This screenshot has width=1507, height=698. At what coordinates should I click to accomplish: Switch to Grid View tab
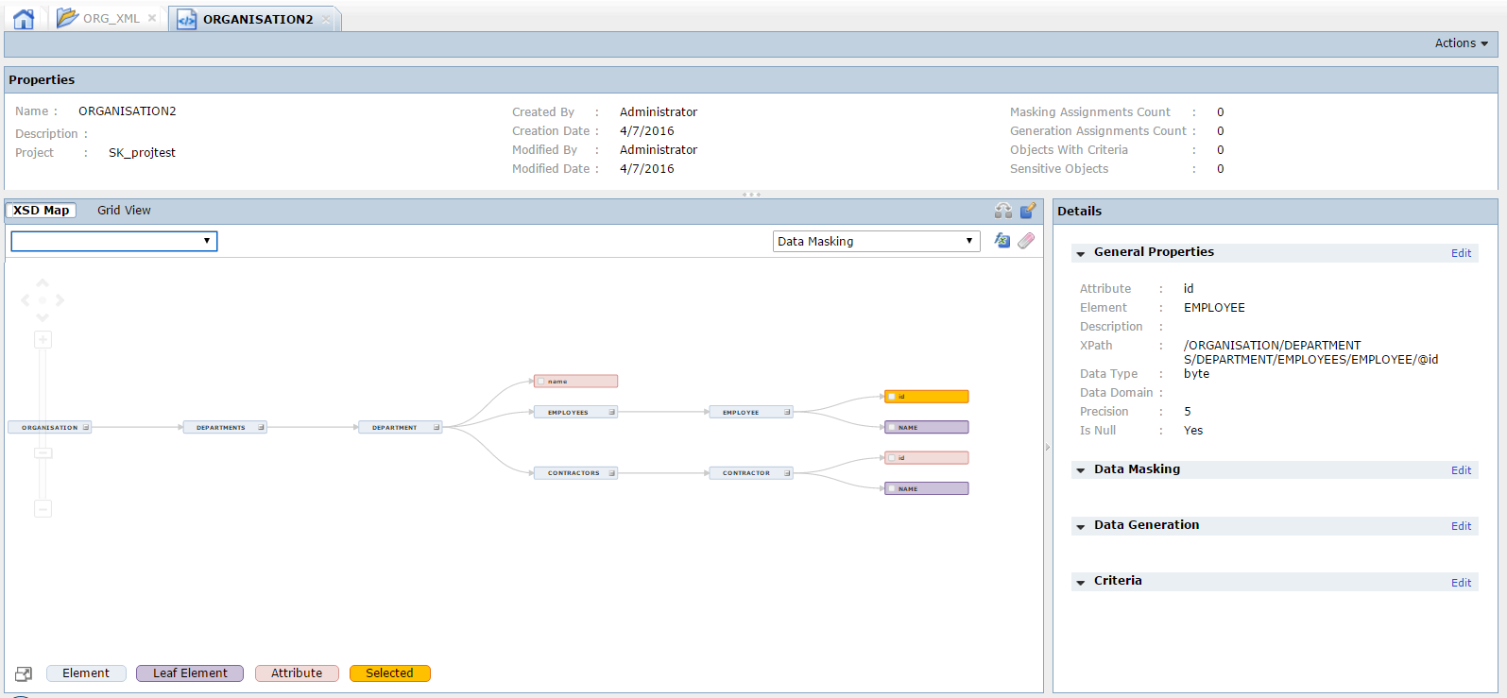click(x=124, y=211)
